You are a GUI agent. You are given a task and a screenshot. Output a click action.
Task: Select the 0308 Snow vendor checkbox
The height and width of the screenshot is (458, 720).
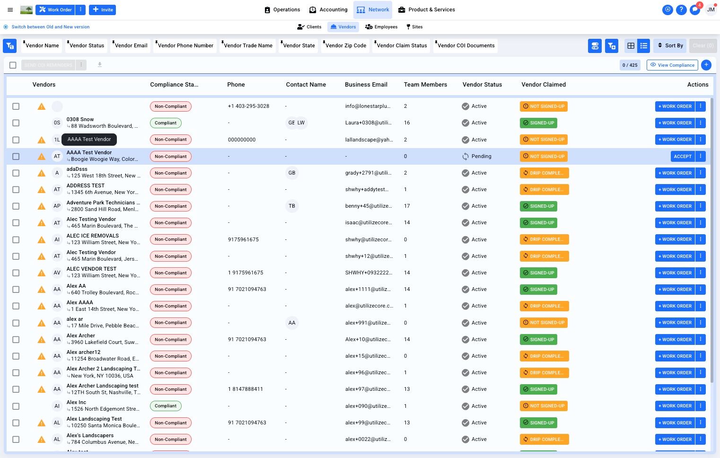point(16,123)
